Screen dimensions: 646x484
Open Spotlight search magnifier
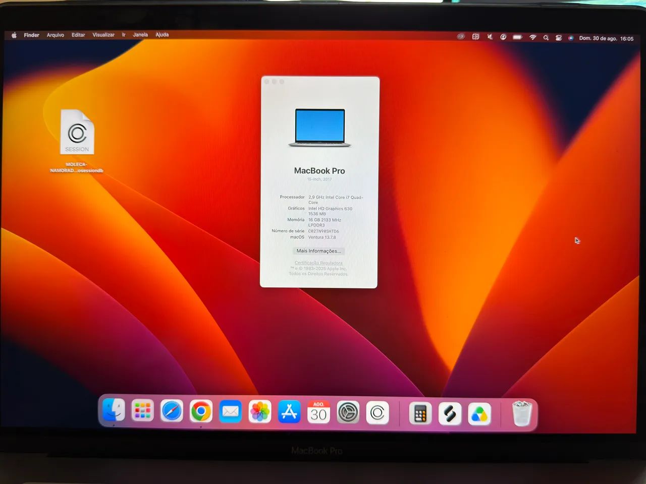(546, 37)
